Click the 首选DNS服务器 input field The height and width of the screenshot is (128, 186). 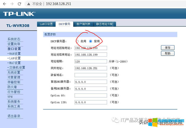click(x=91, y=82)
